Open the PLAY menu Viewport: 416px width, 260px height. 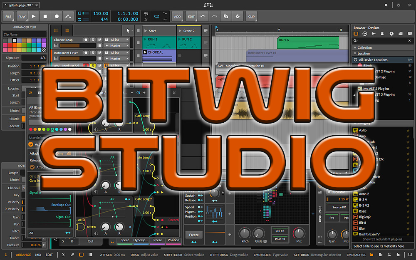pyautogui.click(x=22, y=17)
